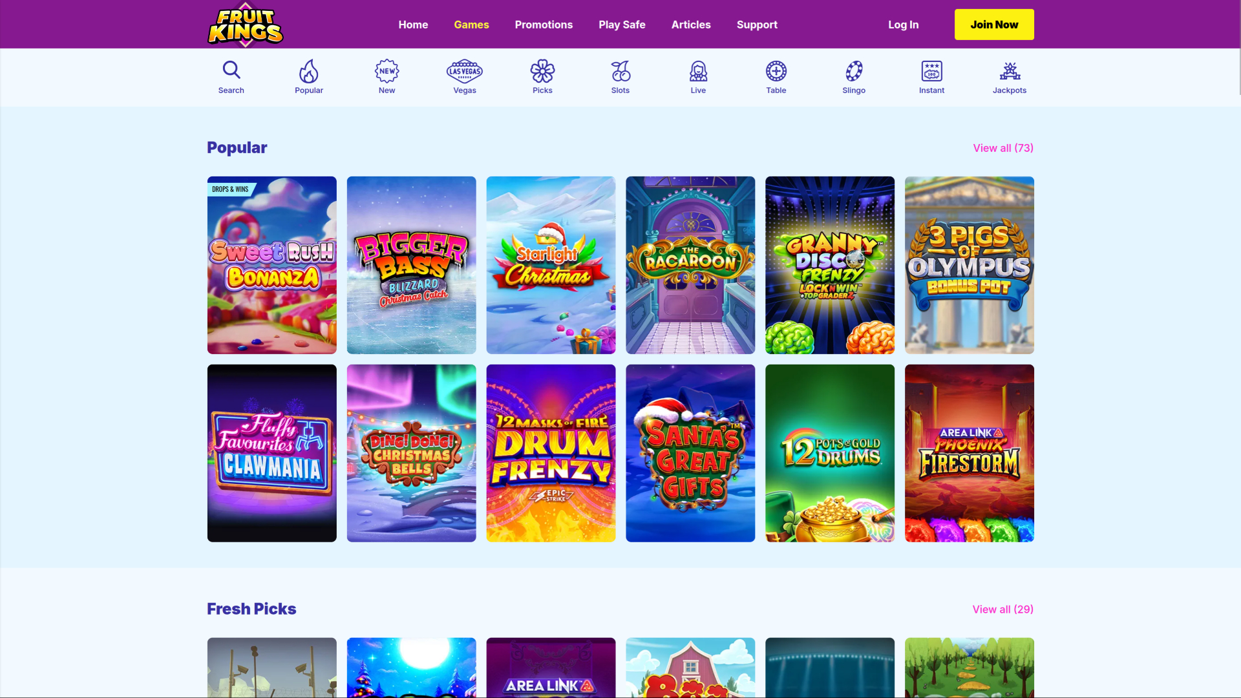This screenshot has height=698, width=1241.
Task: Open the Slots cherries icon
Action: click(x=620, y=70)
